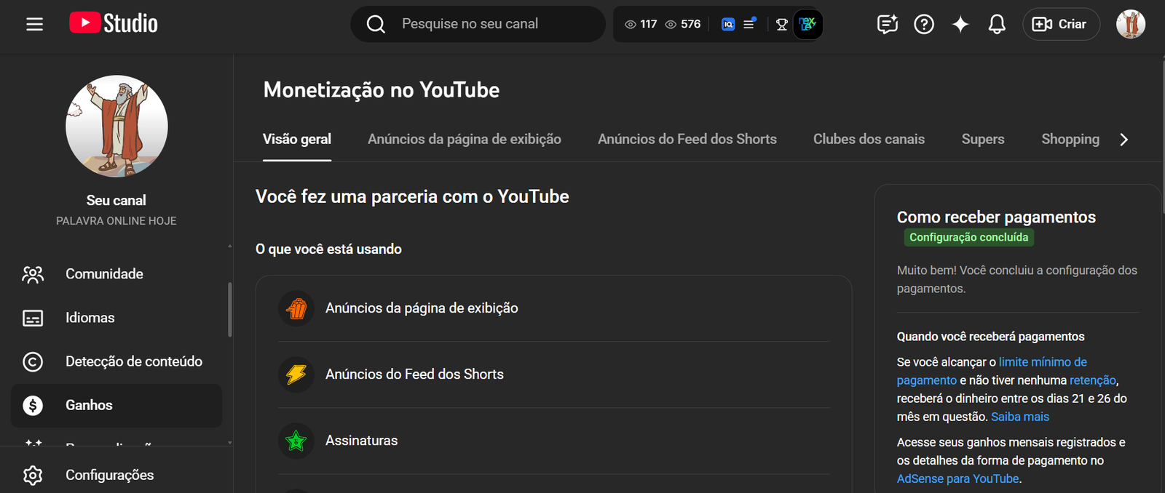Click the large channel profile picture
1165x493 pixels.
point(116,127)
